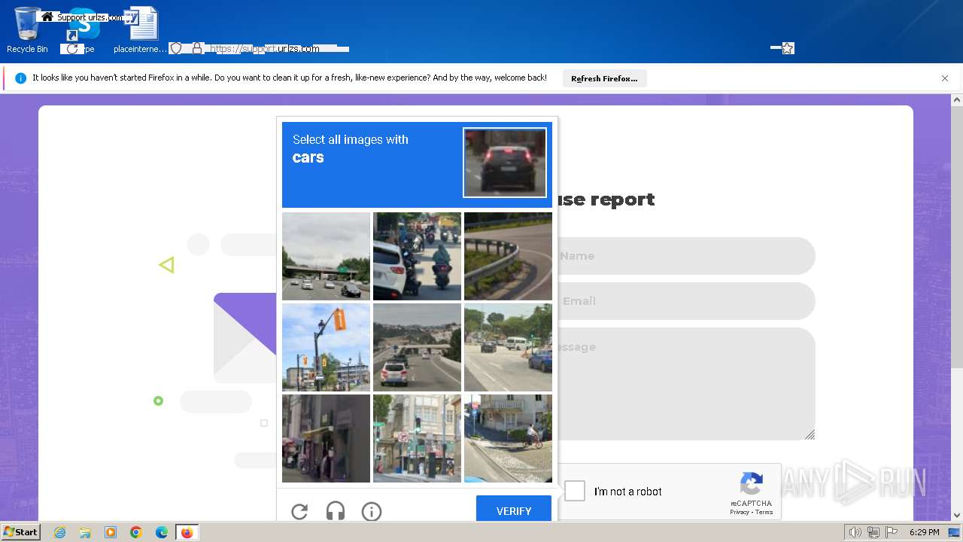Open the placeinterne document icon
Image resolution: width=963 pixels, height=542 pixels.
point(141,30)
